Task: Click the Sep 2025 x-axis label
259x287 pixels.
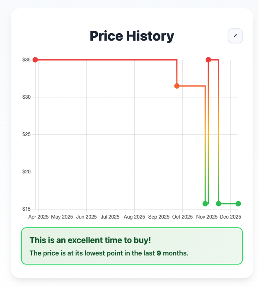Action: point(159,217)
